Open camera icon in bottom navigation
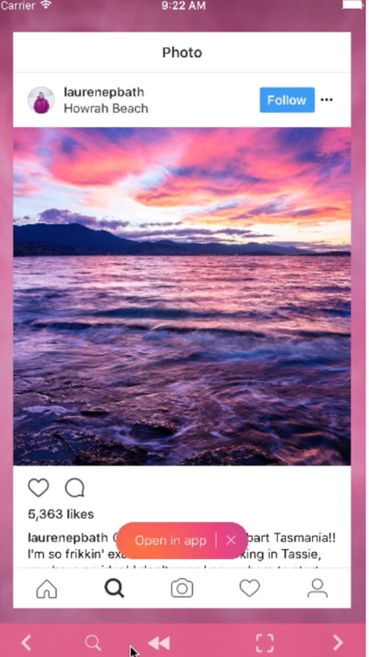This screenshot has height=657, width=369. (182, 589)
